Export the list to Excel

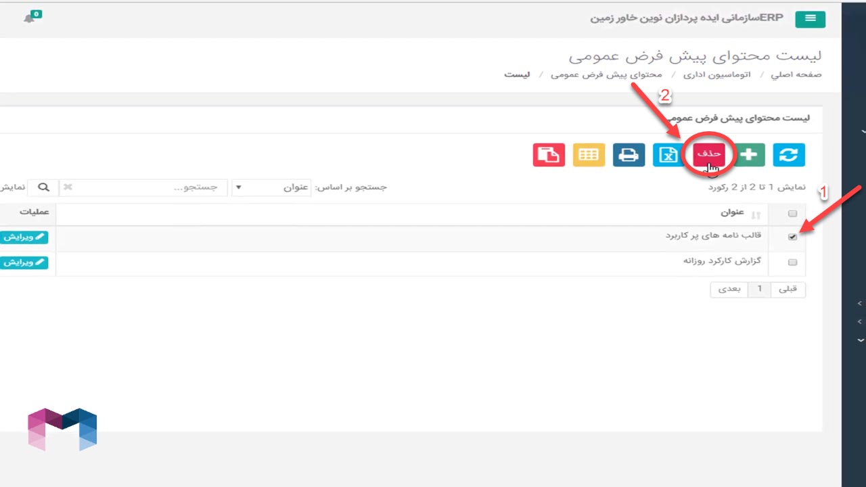668,155
